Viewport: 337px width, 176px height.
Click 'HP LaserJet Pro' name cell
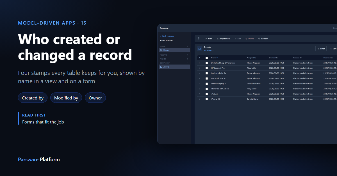[x=218, y=68]
